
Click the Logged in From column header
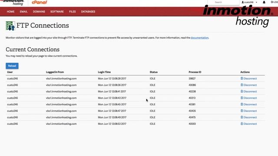tap(55, 72)
